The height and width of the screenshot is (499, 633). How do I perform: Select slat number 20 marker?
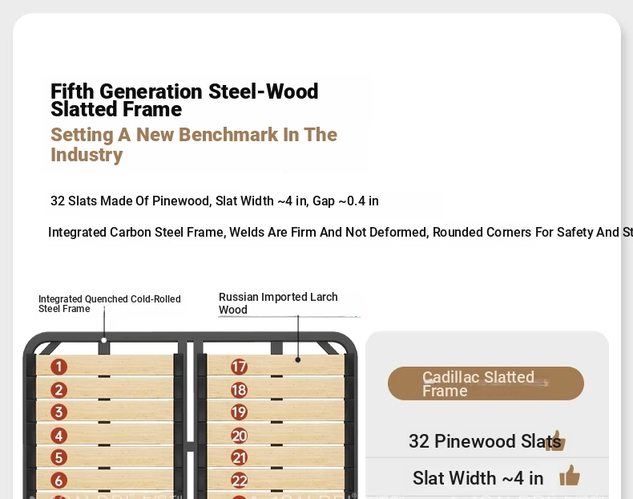tap(239, 436)
